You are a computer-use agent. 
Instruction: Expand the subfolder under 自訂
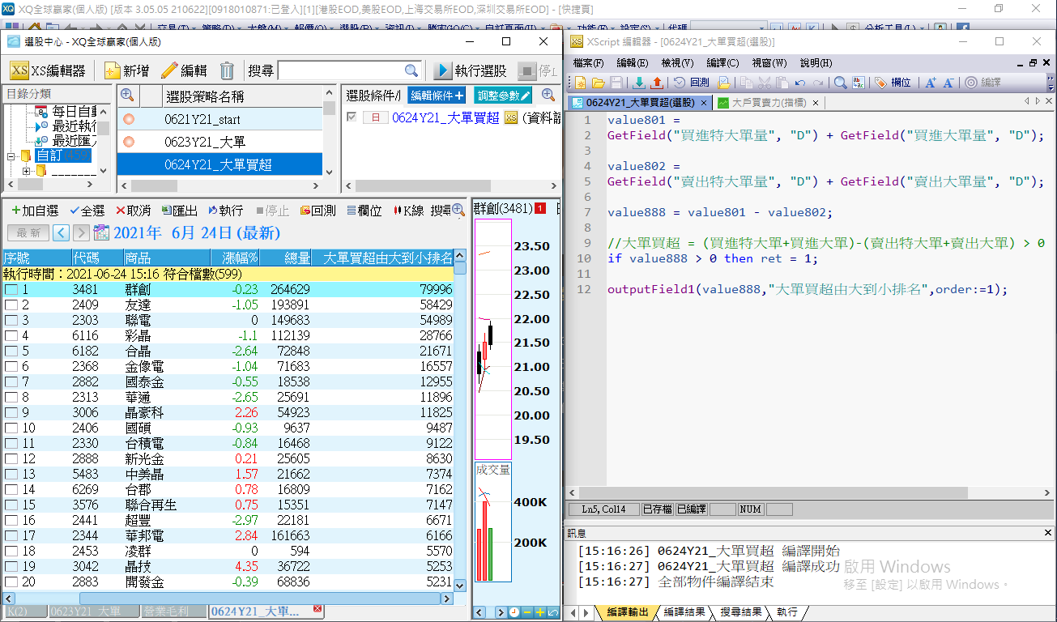(x=26, y=171)
